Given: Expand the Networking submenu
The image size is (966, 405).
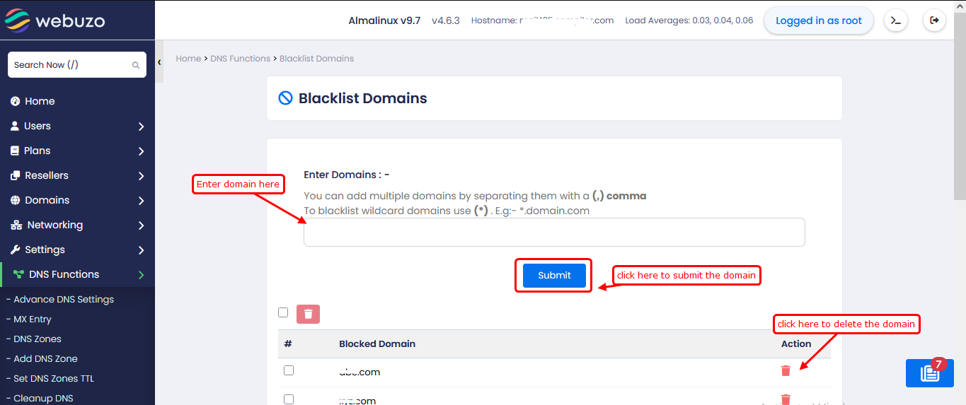Looking at the screenshot, I should [x=77, y=225].
